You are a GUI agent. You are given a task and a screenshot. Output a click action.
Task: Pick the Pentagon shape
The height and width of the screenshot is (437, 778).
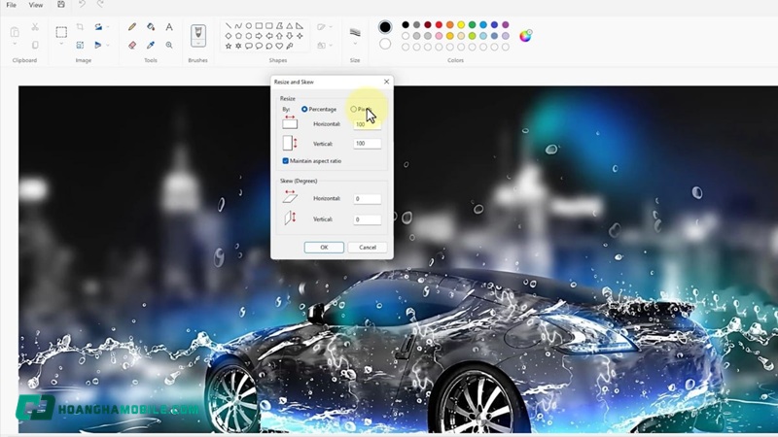click(238, 36)
